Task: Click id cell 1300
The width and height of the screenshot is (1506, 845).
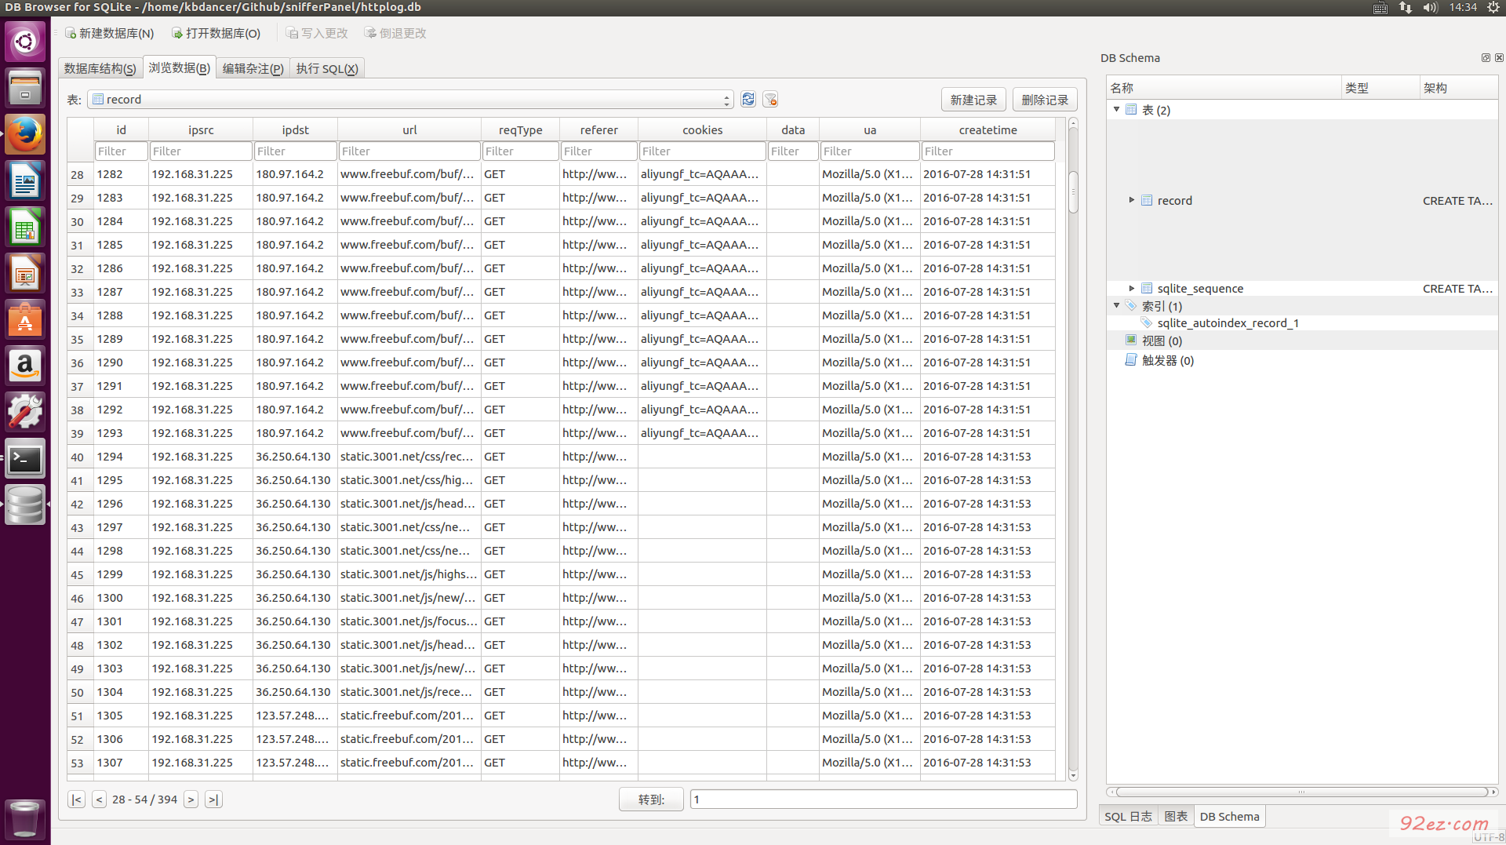Action: (x=121, y=598)
